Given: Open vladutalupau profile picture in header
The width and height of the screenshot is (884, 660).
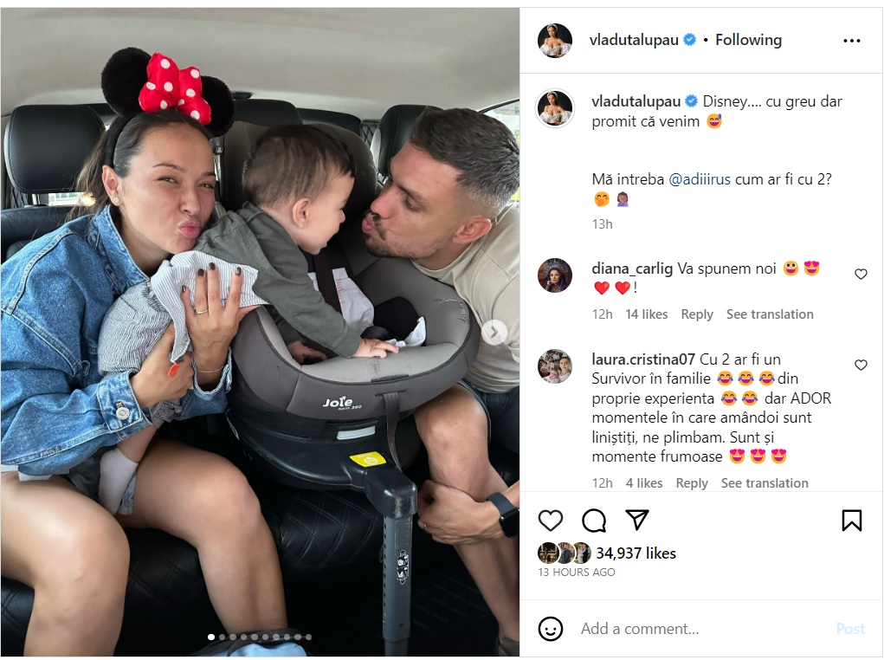Looking at the screenshot, I should pyautogui.click(x=555, y=41).
